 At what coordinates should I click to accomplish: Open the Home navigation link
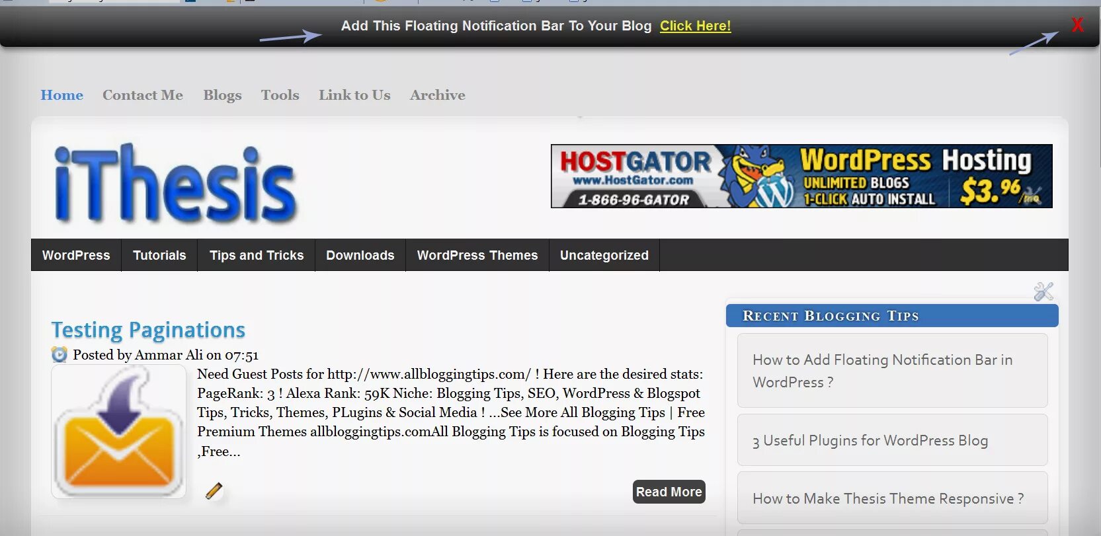(x=61, y=95)
